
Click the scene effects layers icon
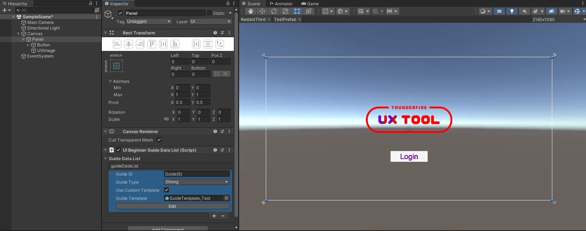[x=535, y=11]
